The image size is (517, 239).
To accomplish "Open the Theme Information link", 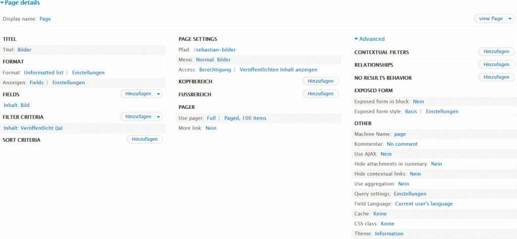I will pyautogui.click(x=389, y=233).
